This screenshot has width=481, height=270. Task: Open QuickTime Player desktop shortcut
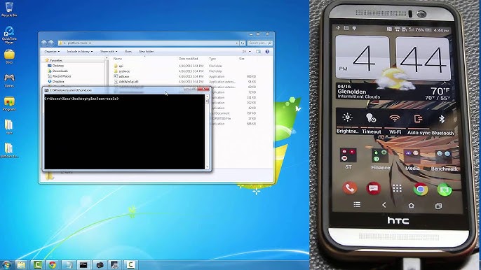coord(9,34)
